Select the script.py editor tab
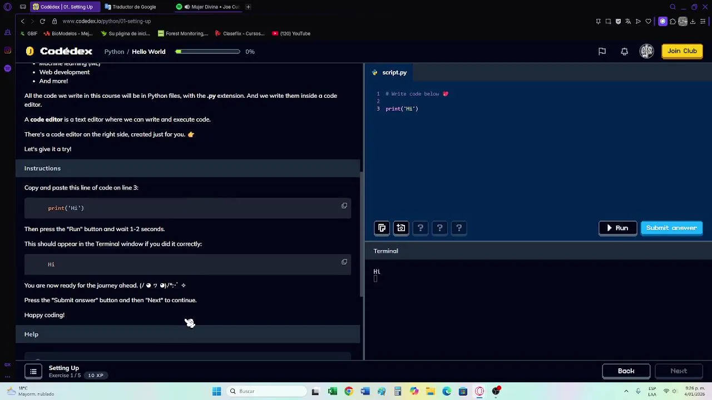 pos(389,73)
